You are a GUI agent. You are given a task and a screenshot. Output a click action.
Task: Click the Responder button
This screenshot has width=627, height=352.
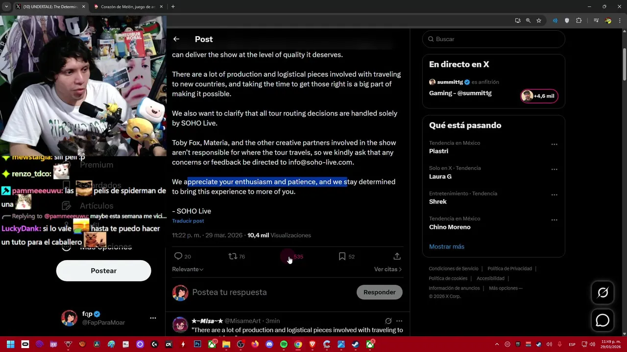coord(379,292)
